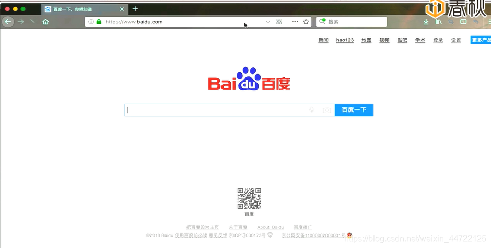Click 把百度设为主页 link
This screenshot has height=248, width=491.
tap(203, 227)
